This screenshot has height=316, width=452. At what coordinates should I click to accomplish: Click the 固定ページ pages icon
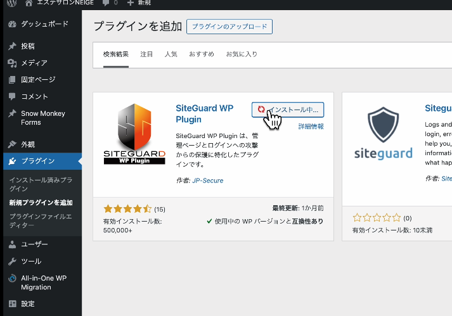(x=12, y=80)
